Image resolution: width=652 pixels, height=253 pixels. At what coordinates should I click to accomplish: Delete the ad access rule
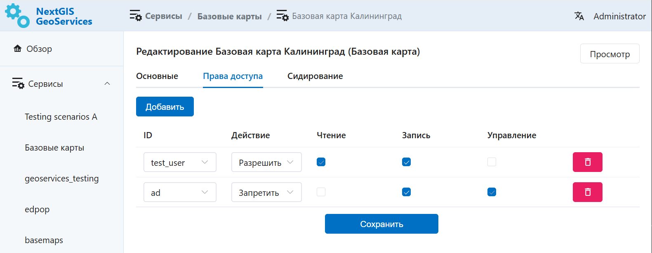pyautogui.click(x=587, y=192)
